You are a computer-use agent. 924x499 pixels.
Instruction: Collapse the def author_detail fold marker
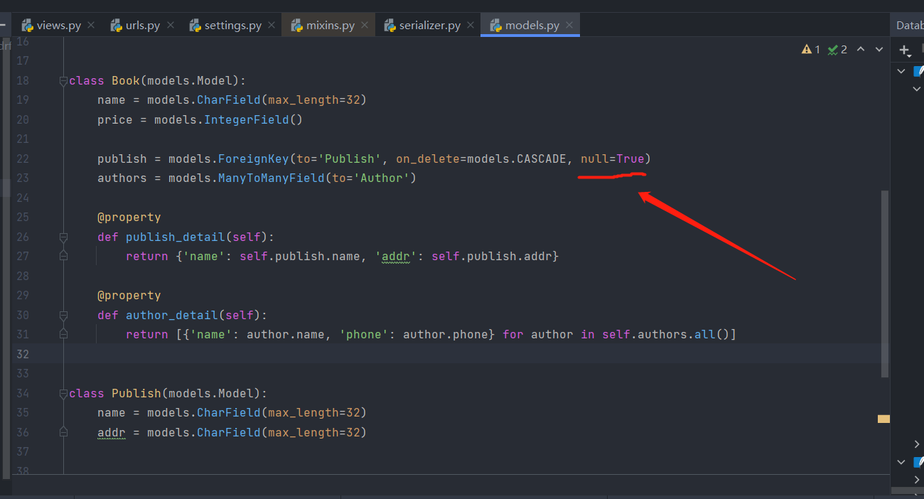tap(63, 316)
